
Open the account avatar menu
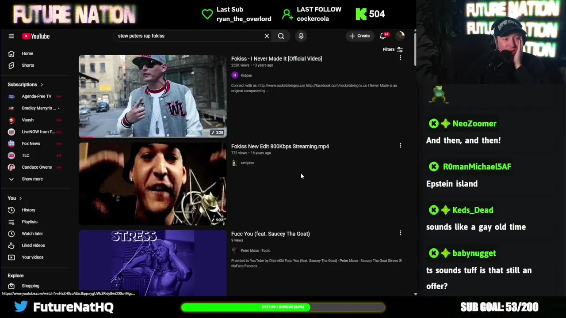[400, 36]
